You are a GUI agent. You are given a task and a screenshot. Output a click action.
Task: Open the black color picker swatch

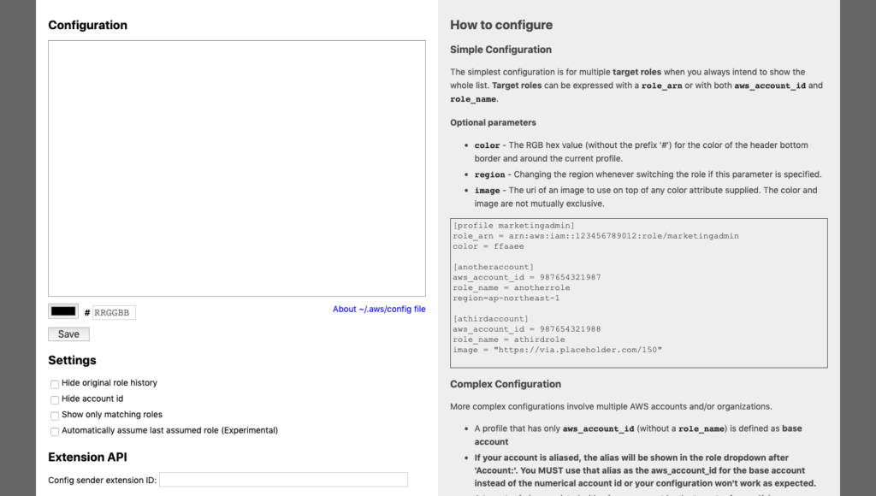point(63,312)
